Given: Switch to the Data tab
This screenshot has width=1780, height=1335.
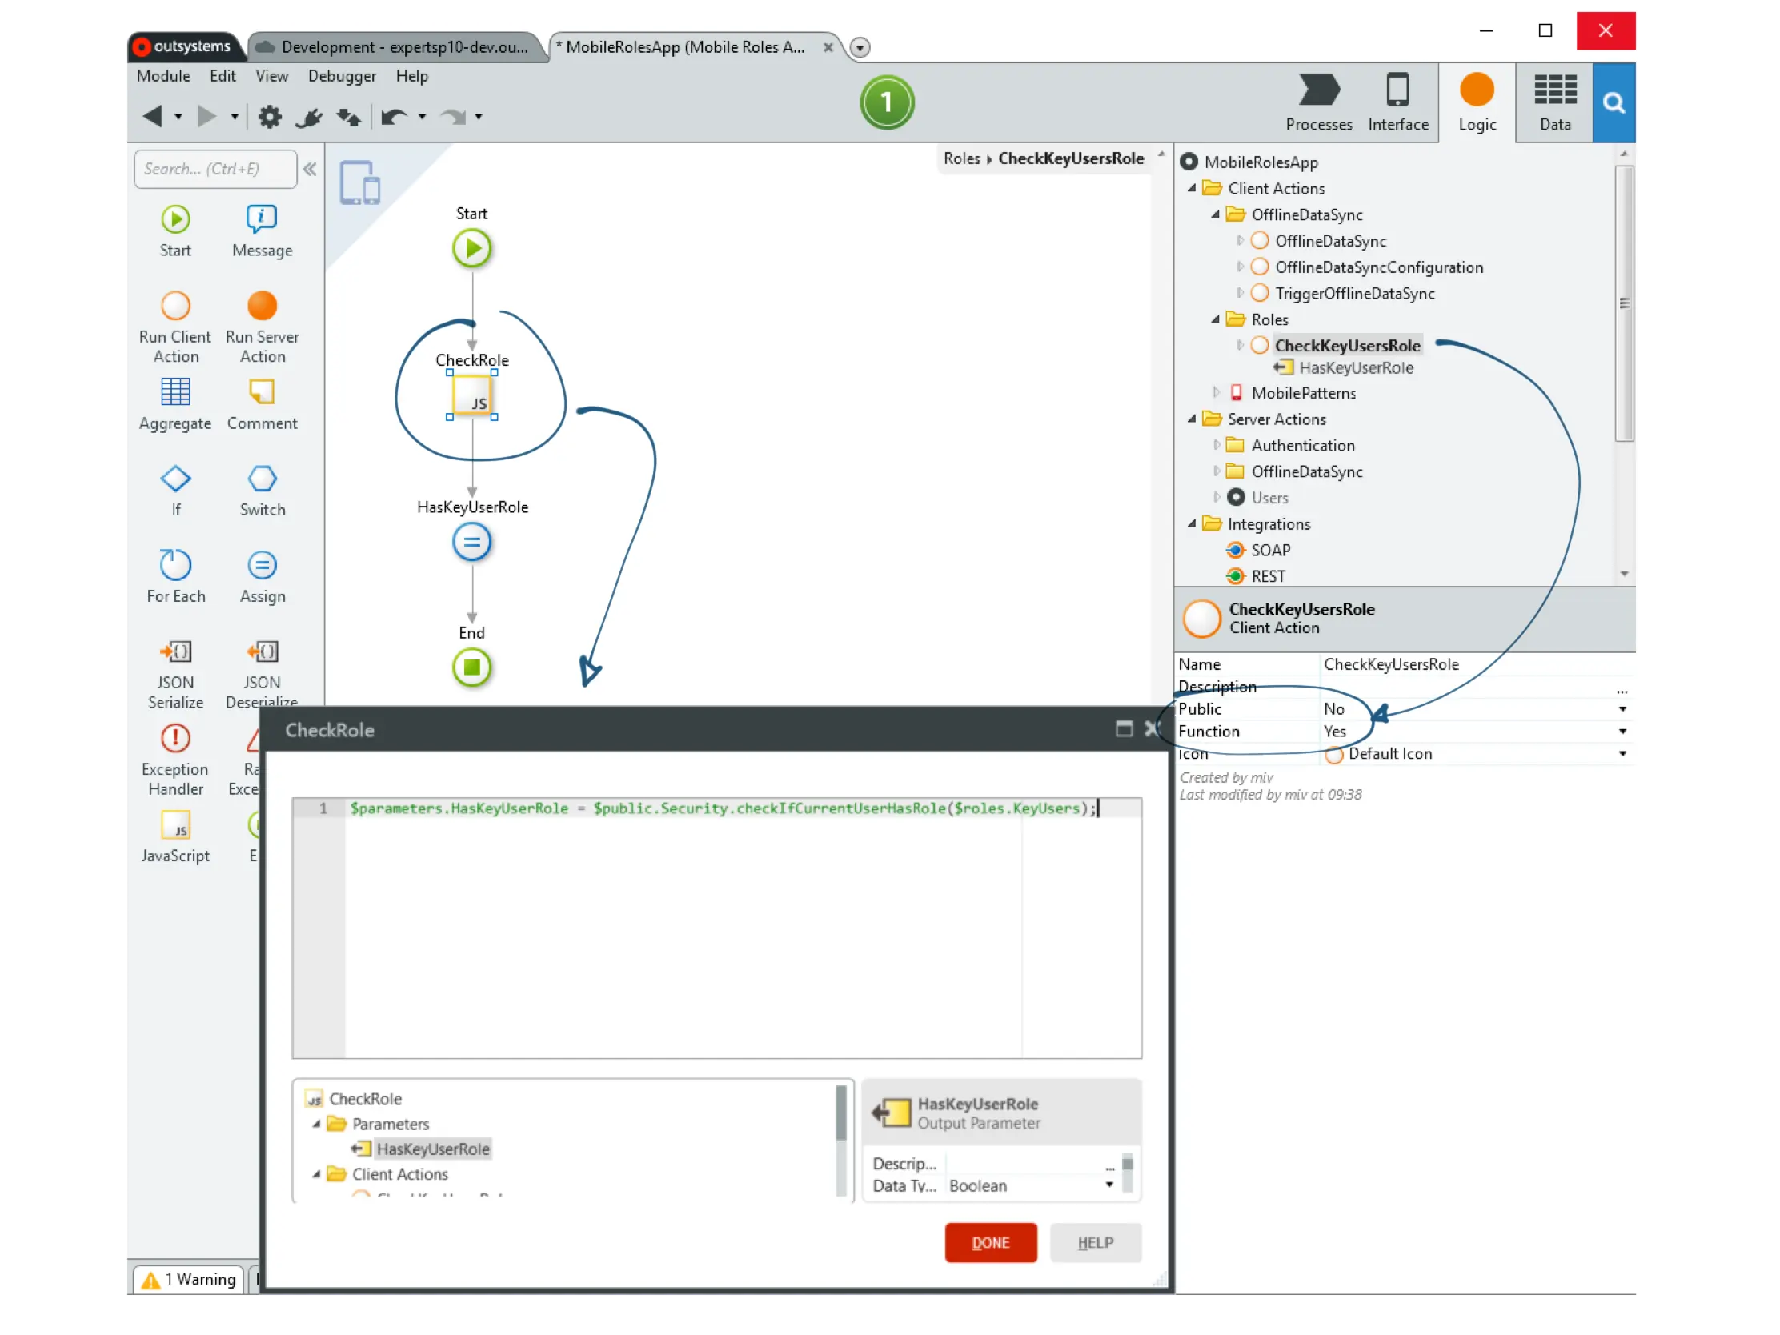Looking at the screenshot, I should pos(1554,103).
